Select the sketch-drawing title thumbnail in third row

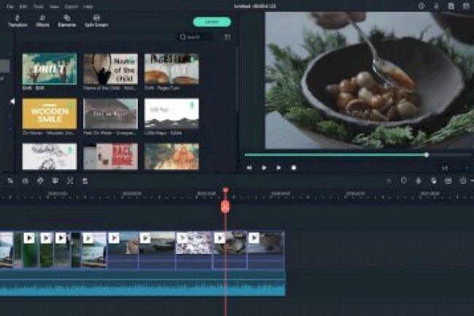pyautogui.click(x=50, y=156)
